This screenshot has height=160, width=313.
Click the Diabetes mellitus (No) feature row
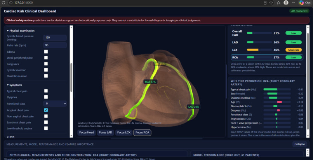click(267, 98)
